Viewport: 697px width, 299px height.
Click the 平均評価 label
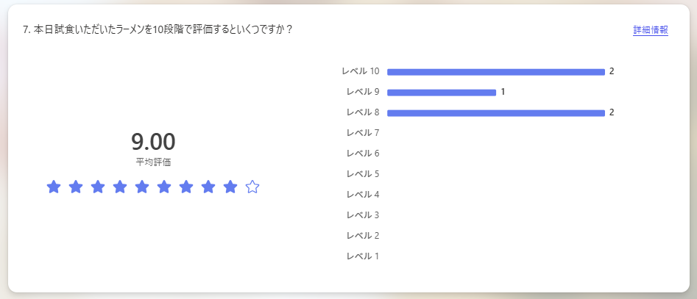tap(153, 162)
